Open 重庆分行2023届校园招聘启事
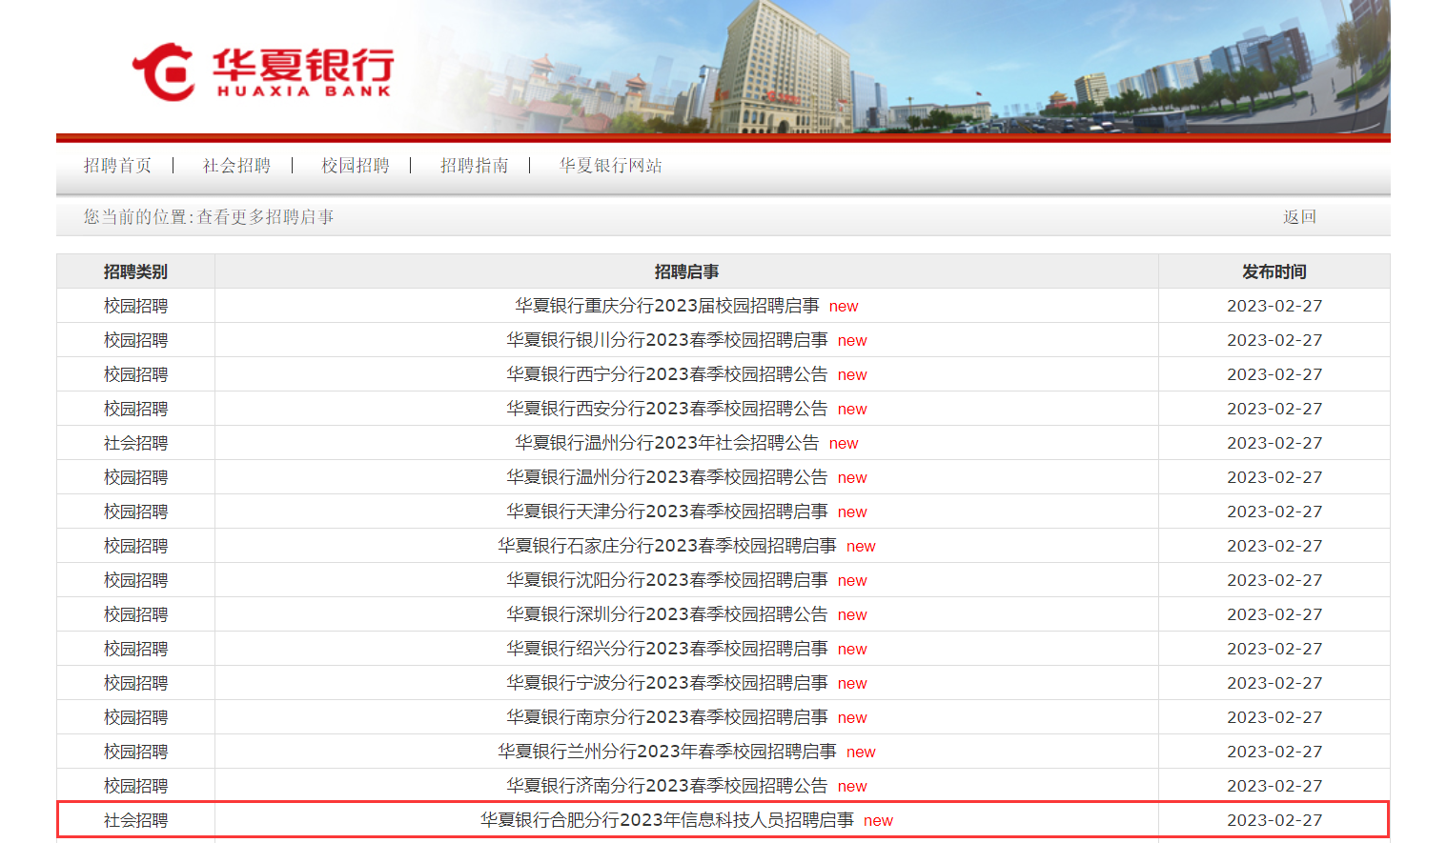This screenshot has height=843, width=1447. point(666,306)
